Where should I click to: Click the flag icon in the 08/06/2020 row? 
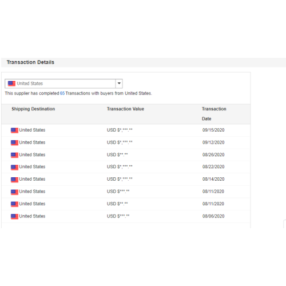pyautogui.click(x=14, y=216)
